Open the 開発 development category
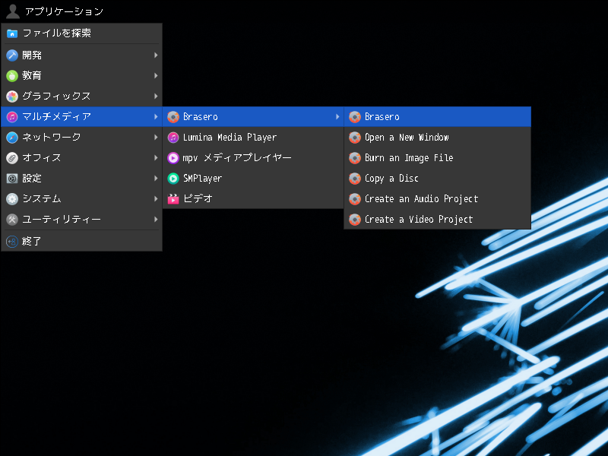 pos(81,55)
